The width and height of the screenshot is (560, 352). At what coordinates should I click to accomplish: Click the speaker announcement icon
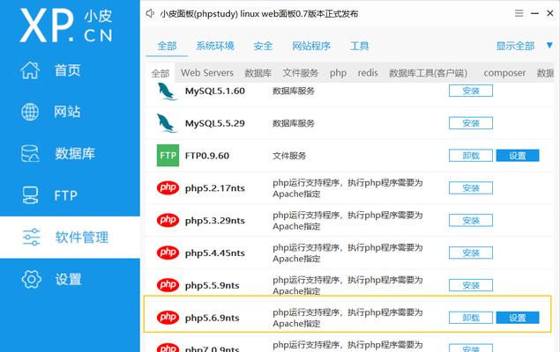[x=150, y=13]
